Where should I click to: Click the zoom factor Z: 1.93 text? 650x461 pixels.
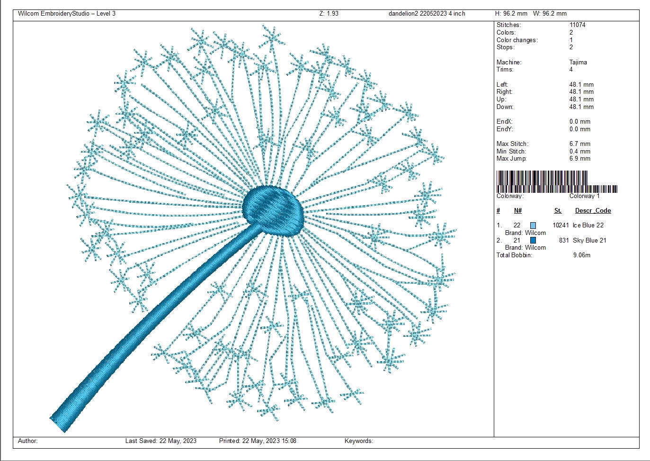tap(329, 14)
